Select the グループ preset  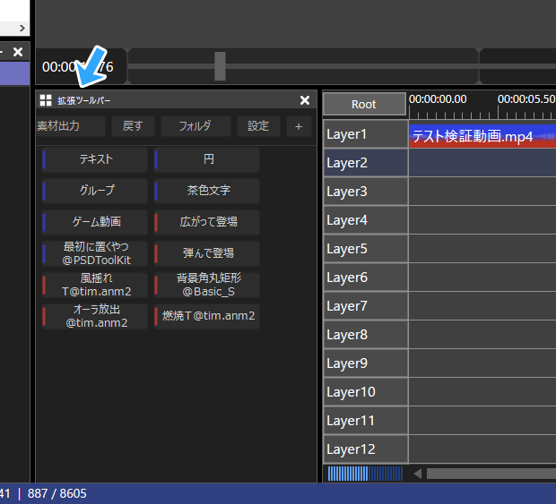pos(95,191)
